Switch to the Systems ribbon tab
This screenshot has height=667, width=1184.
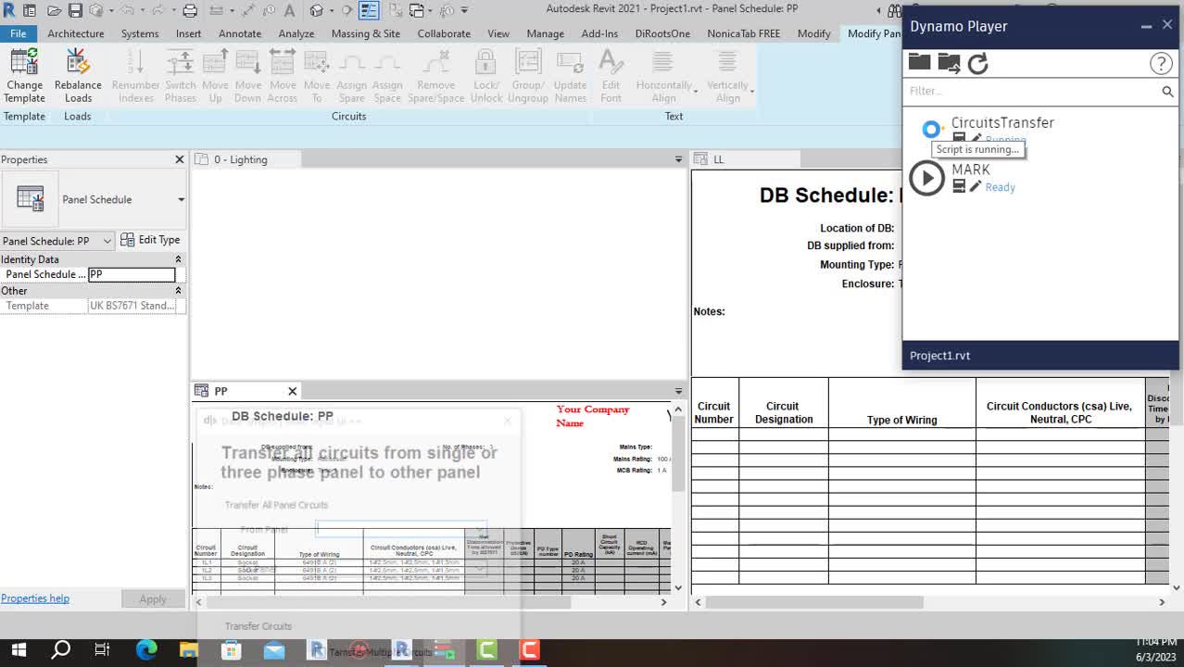click(140, 33)
